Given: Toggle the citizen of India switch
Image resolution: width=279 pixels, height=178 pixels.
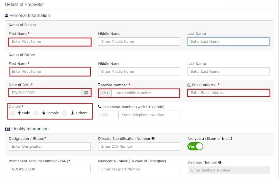Looking at the screenshot, I should [x=195, y=146].
